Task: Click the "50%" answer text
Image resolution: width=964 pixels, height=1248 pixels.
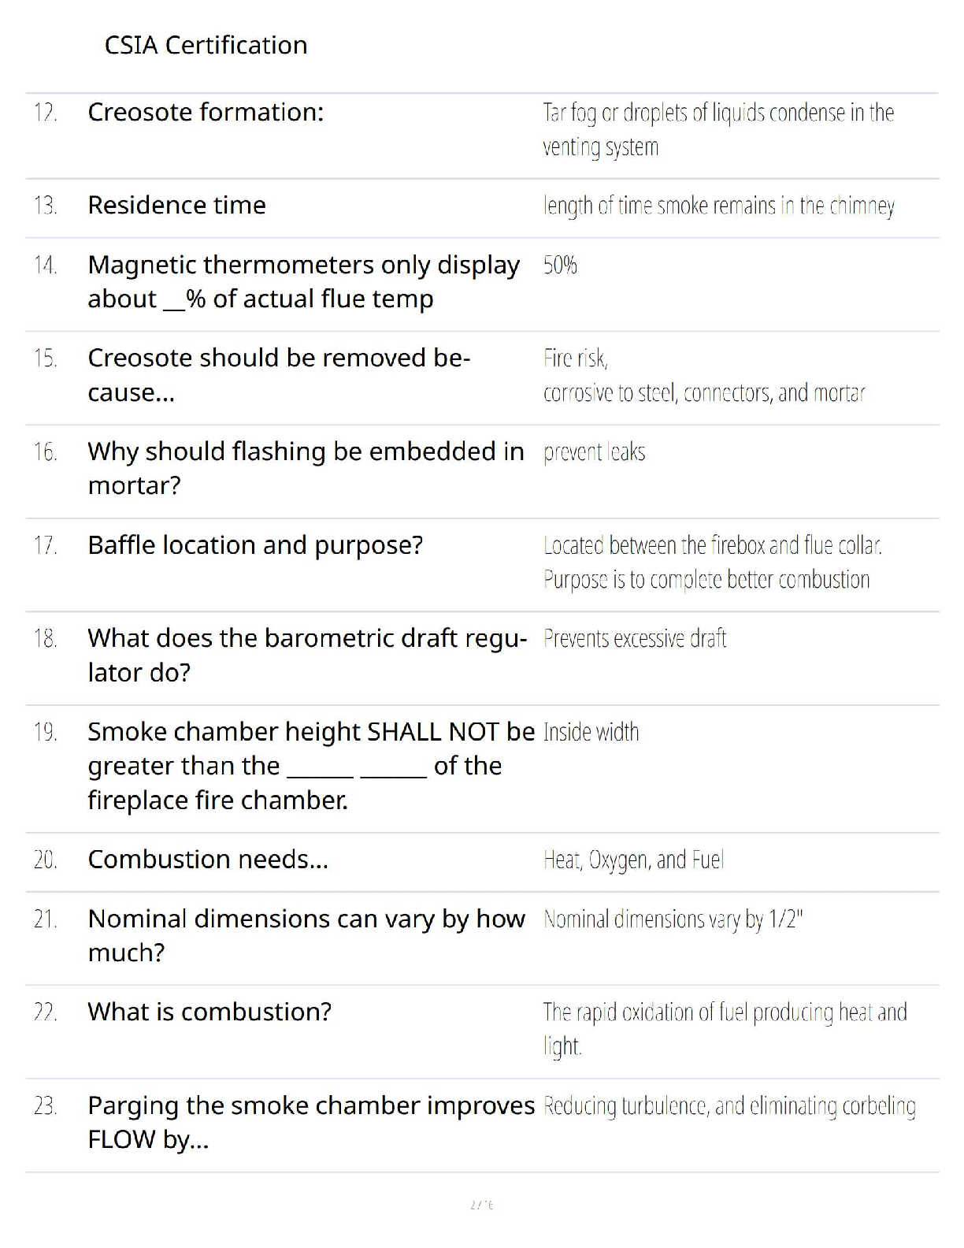Action: coord(560,265)
